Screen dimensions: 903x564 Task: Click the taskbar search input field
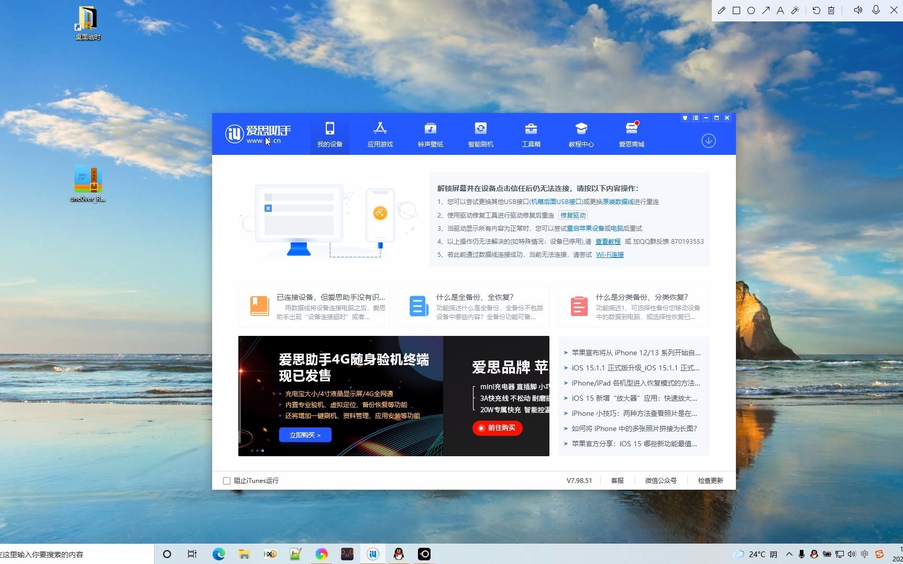coord(76,554)
